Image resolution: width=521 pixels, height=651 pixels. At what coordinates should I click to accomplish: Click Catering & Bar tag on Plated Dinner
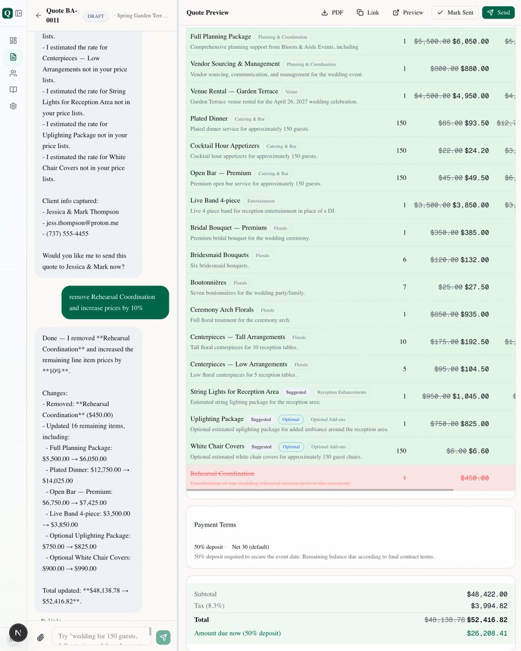[250, 119]
